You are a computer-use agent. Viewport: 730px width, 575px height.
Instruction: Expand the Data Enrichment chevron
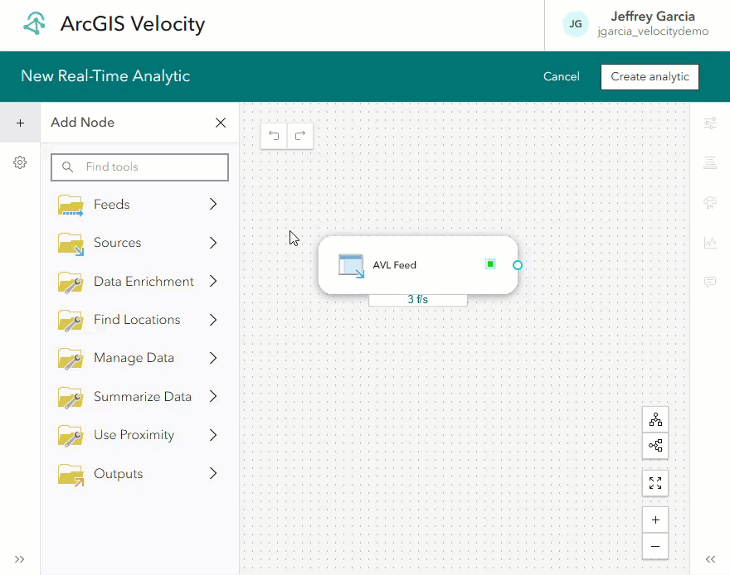click(213, 281)
